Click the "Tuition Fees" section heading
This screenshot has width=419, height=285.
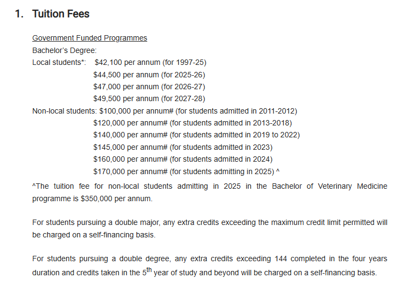point(61,14)
